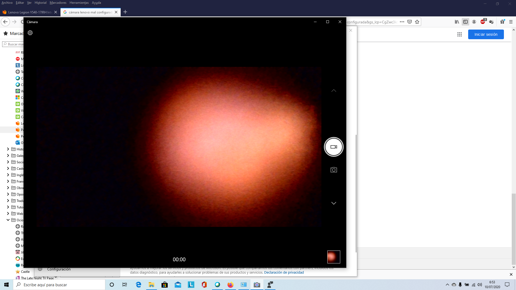Click up chevron to change camera mode
This screenshot has height=290, width=516.
[334, 91]
